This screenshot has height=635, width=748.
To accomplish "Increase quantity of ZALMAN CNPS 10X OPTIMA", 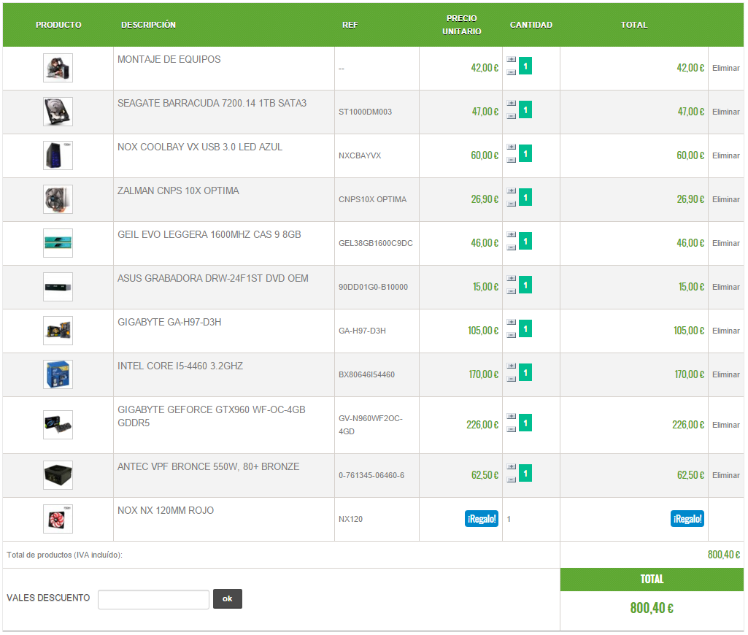I will pyautogui.click(x=512, y=191).
